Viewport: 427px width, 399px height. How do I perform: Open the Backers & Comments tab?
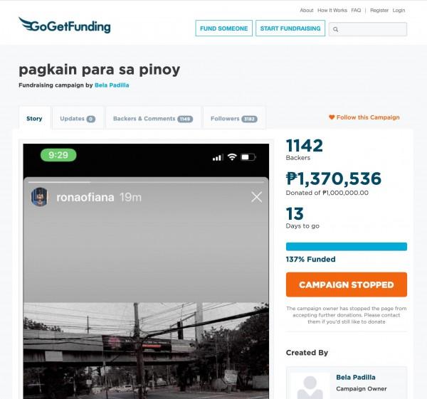coord(153,118)
